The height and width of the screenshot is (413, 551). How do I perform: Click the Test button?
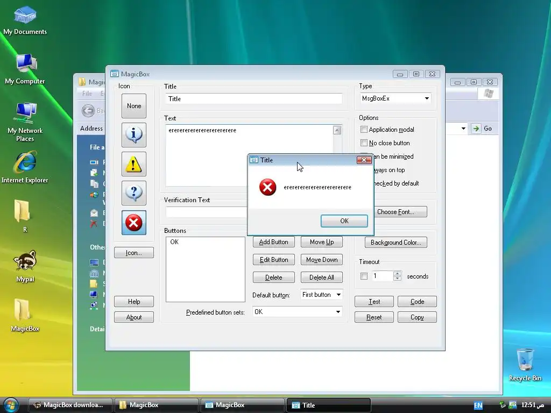(x=375, y=301)
